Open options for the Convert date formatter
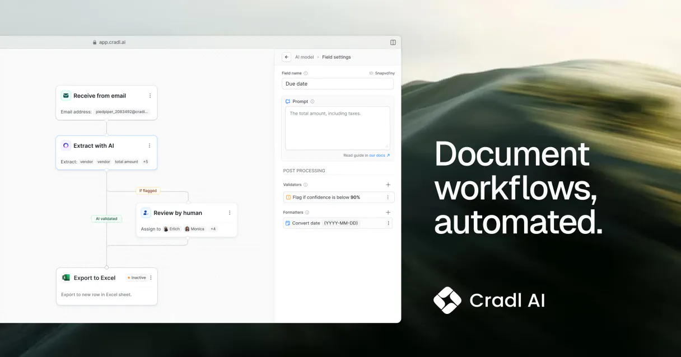Screen dimensions: 681x357 tap(388, 223)
